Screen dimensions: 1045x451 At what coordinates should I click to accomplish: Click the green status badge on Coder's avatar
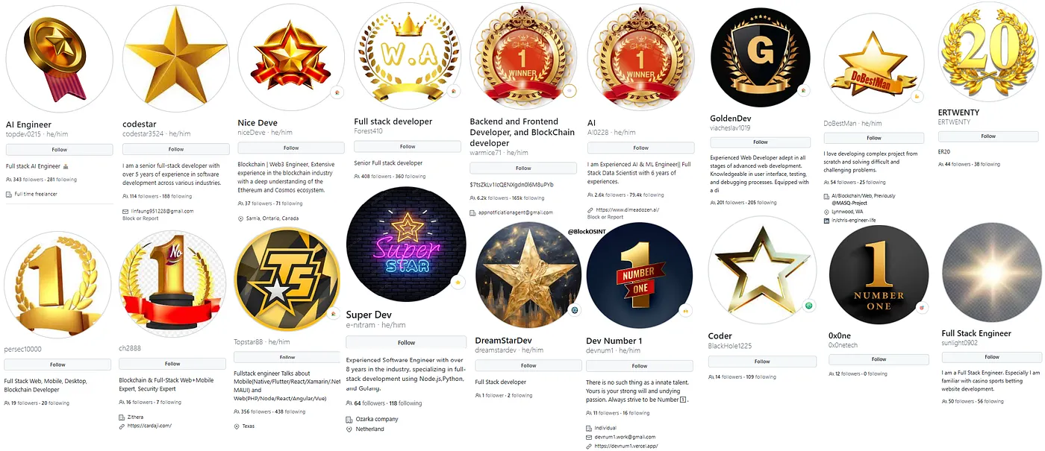tap(809, 306)
